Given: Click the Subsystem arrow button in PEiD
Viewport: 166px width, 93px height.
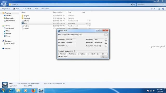Looking at the screenshot, I should tap(106, 46).
